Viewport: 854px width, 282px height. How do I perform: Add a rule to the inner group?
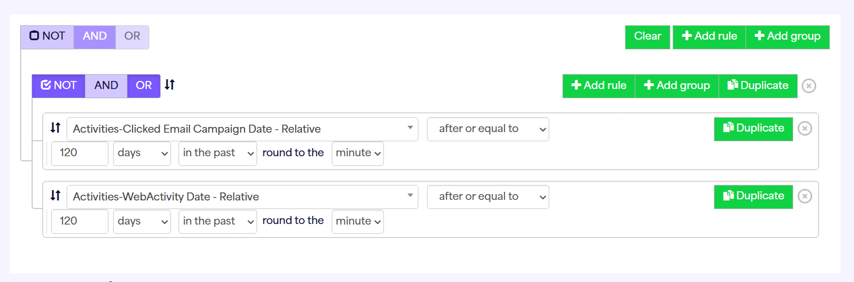599,86
